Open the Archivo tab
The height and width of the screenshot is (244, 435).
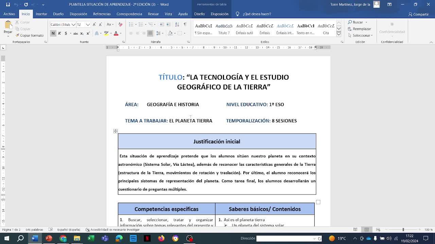point(9,14)
